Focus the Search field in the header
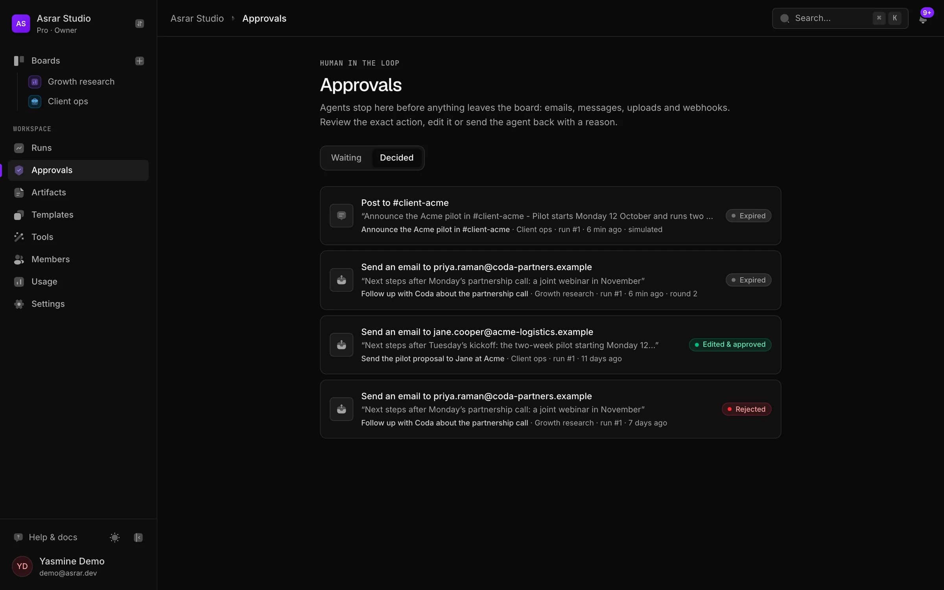Screen dimensions: 944x590 coord(840,18)
